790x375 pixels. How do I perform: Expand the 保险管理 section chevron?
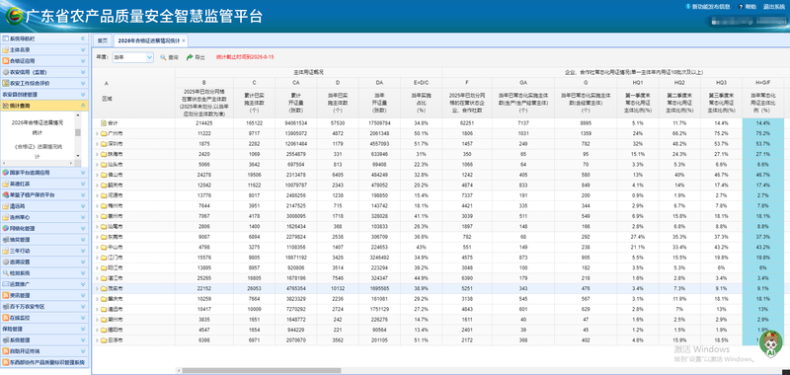pos(83,329)
